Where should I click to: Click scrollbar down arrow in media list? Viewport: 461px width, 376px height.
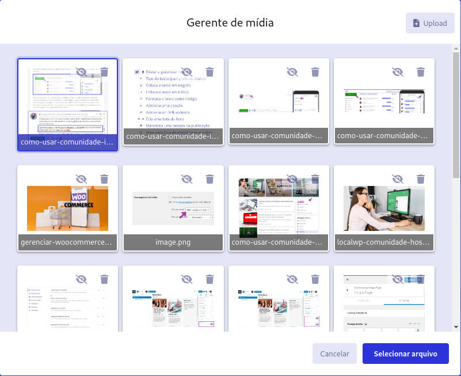click(x=456, y=327)
